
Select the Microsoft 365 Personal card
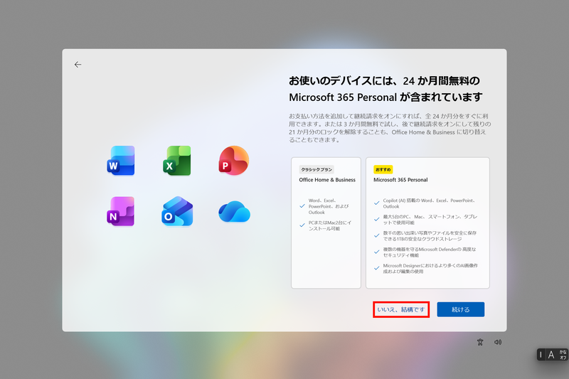(x=427, y=223)
